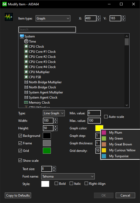
Task: Toggle the Frame checkbox
Action: [20, 143]
